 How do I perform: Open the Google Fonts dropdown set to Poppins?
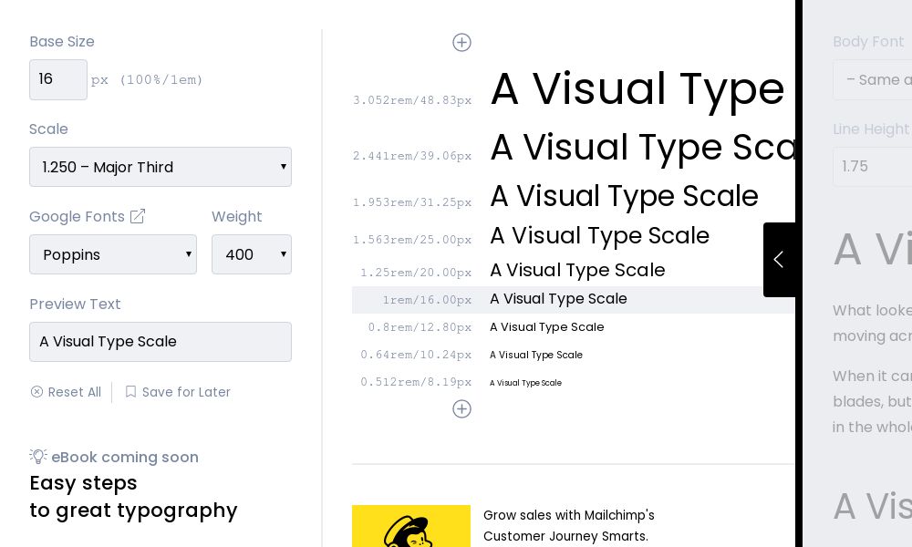pos(113,254)
